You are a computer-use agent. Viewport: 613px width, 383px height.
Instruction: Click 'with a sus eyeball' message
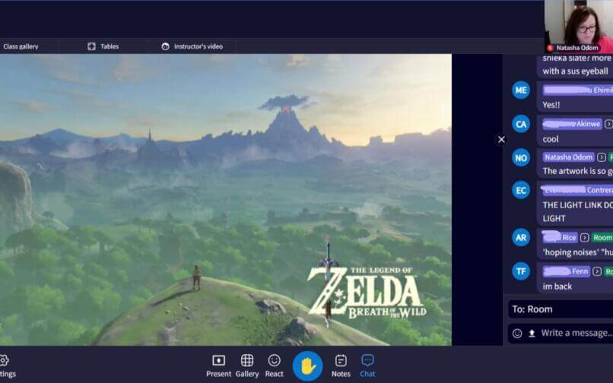pos(575,71)
